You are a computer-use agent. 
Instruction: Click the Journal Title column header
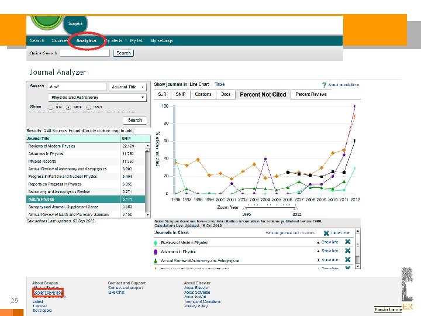click(73, 139)
